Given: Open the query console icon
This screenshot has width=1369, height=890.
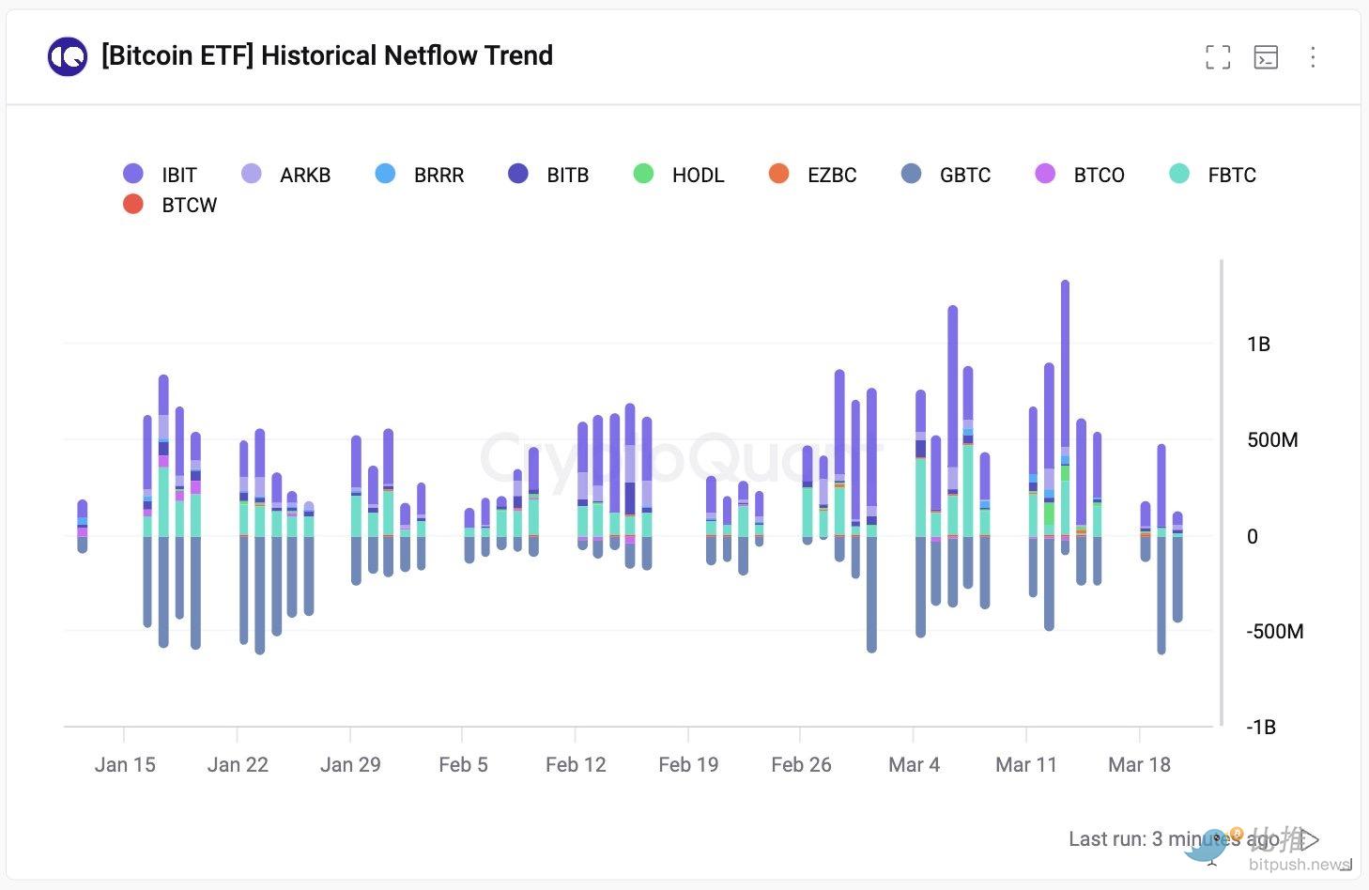Looking at the screenshot, I should coord(1266,57).
